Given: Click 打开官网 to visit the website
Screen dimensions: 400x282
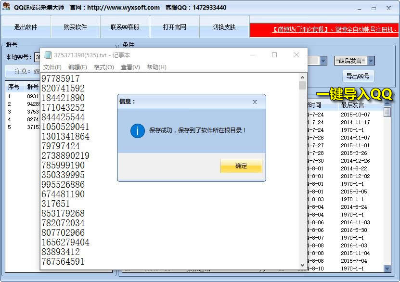Looking at the screenshot, I should tap(175, 27).
